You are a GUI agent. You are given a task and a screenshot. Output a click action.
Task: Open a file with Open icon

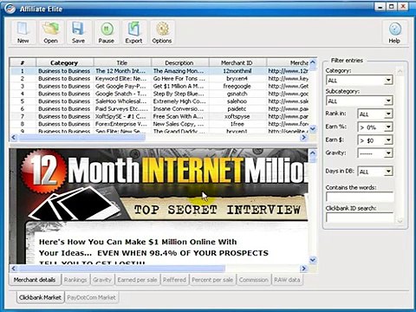[x=51, y=32]
